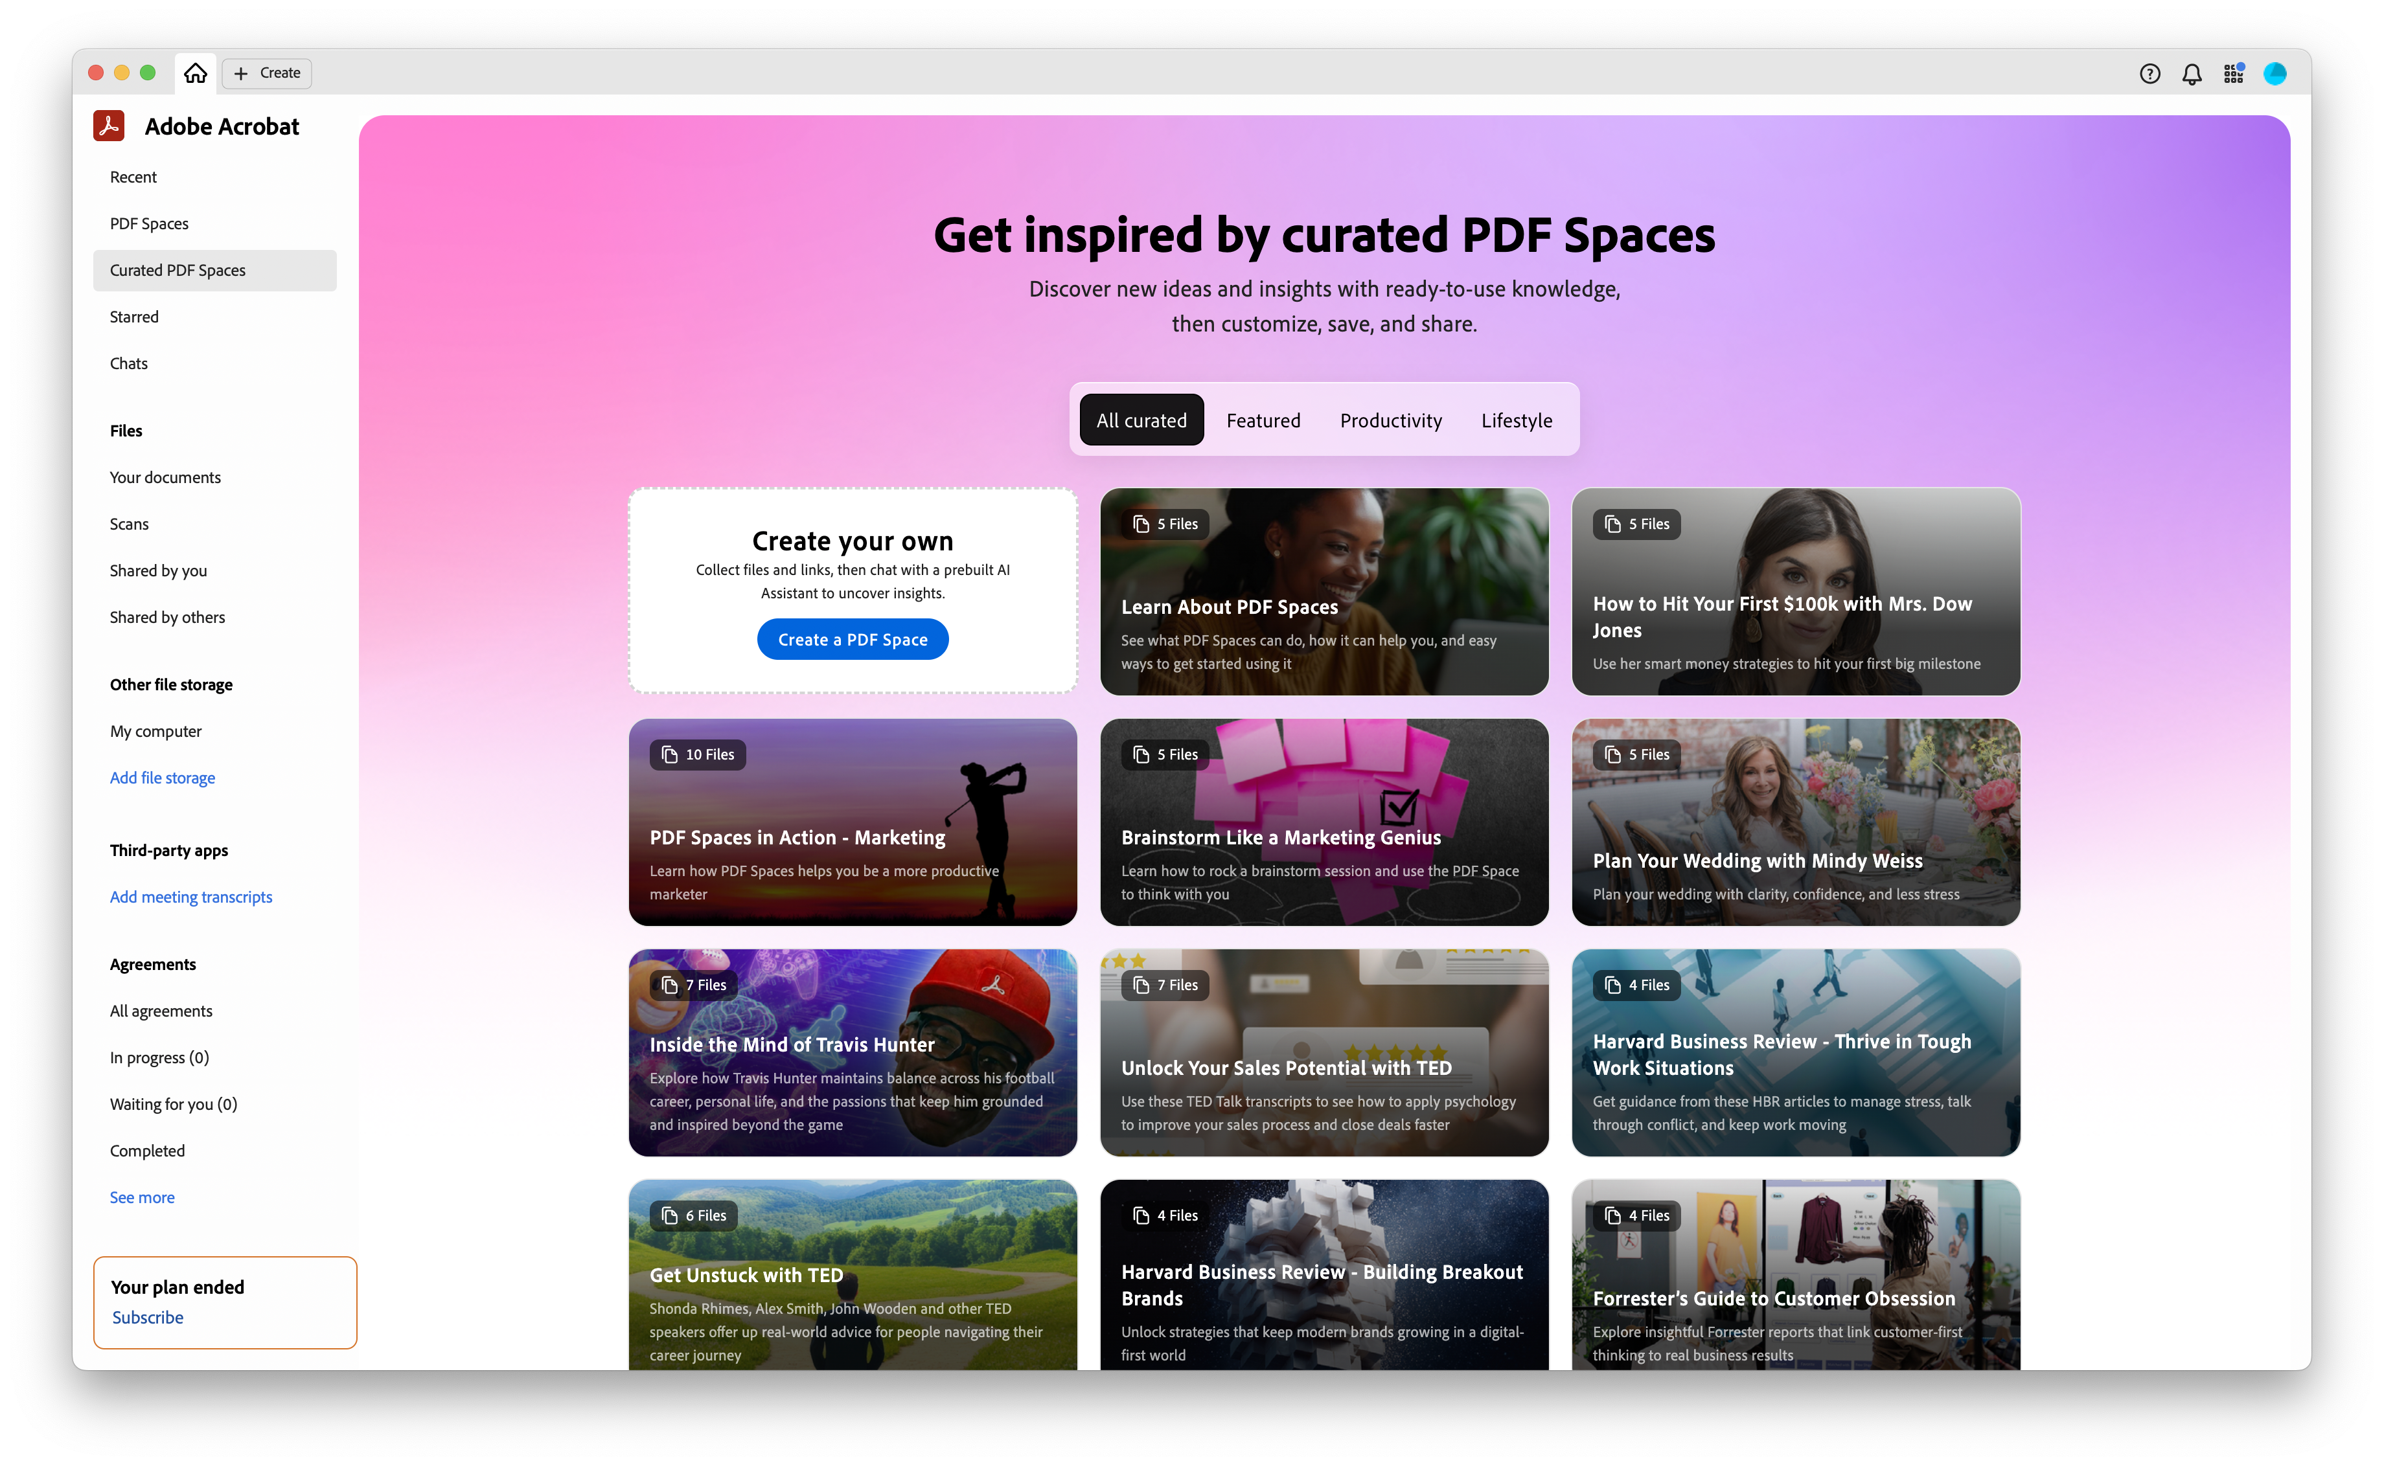The height and width of the screenshot is (1466, 2384).
Task: Go to the Home icon tab
Action: pyautogui.click(x=195, y=73)
